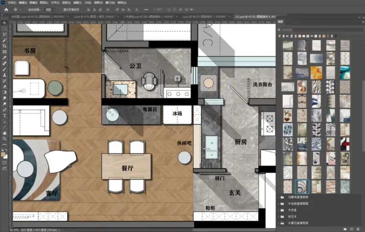Select the Crop tool

pyautogui.click(x=4, y=46)
